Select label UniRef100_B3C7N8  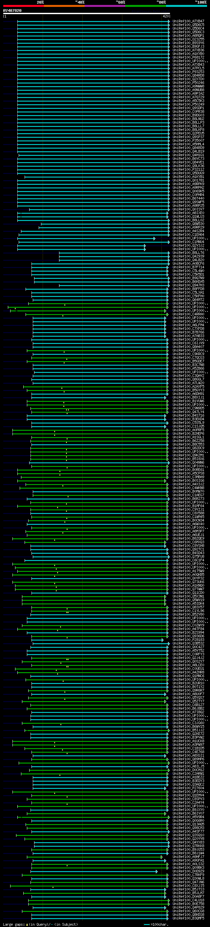coord(188,365)
